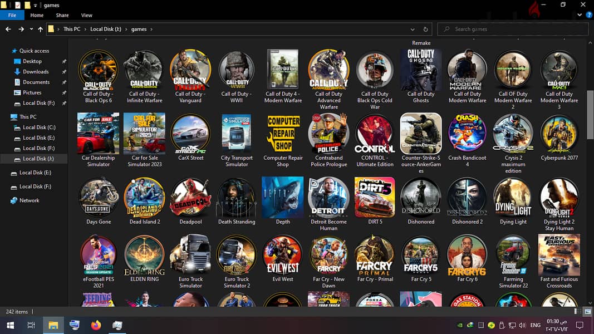The image size is (594, 334).
Task: Select the Cyberpunk 2077 icon
Action: (559, 133)
